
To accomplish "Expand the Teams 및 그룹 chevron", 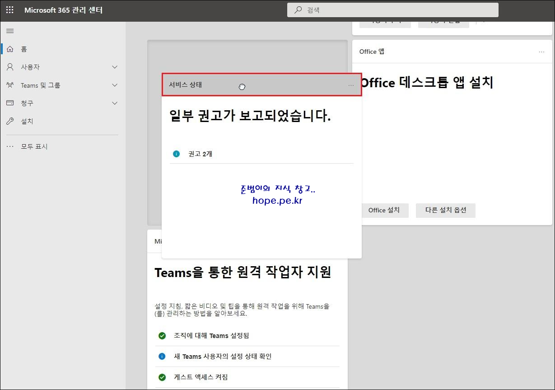I will [115, 85].
